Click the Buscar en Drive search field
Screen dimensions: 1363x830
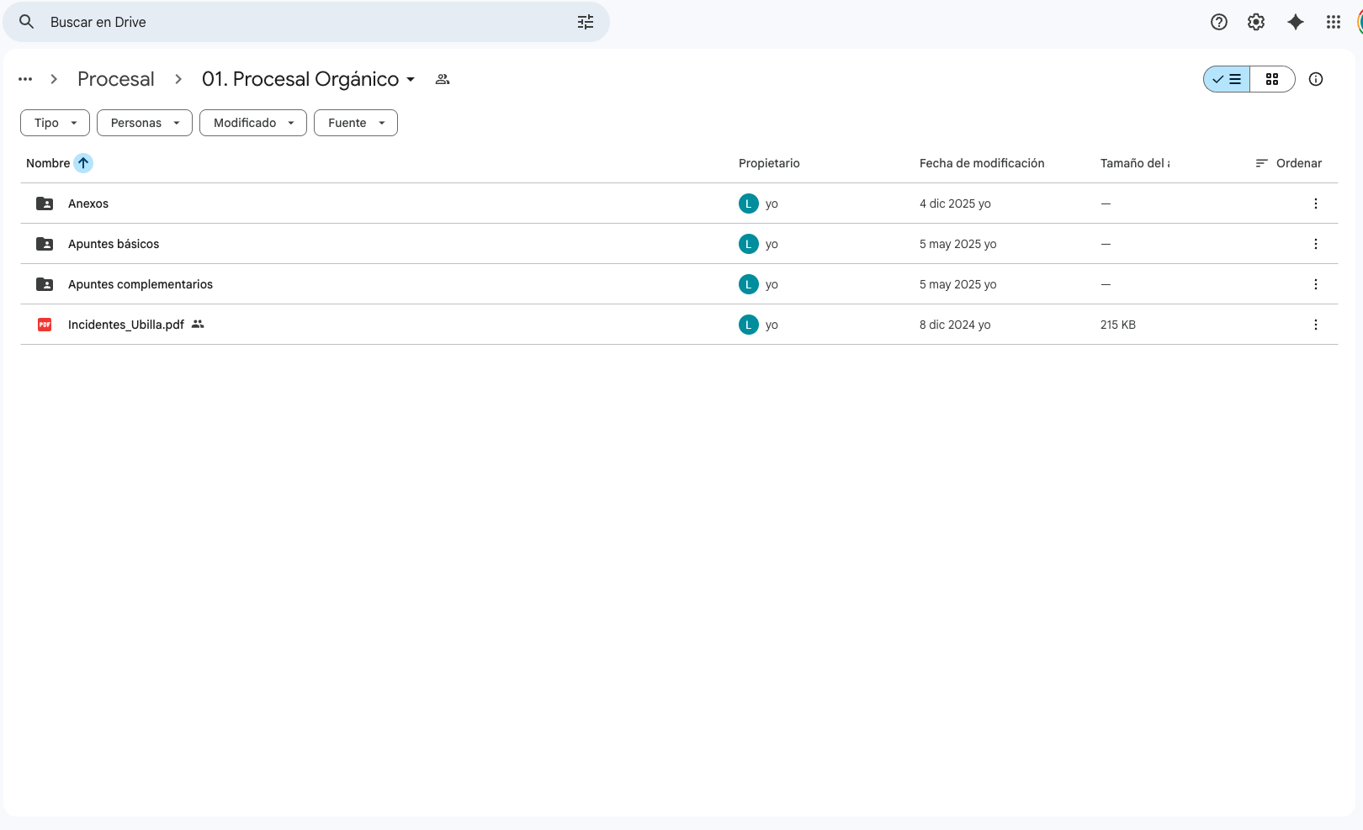[303, 22]
